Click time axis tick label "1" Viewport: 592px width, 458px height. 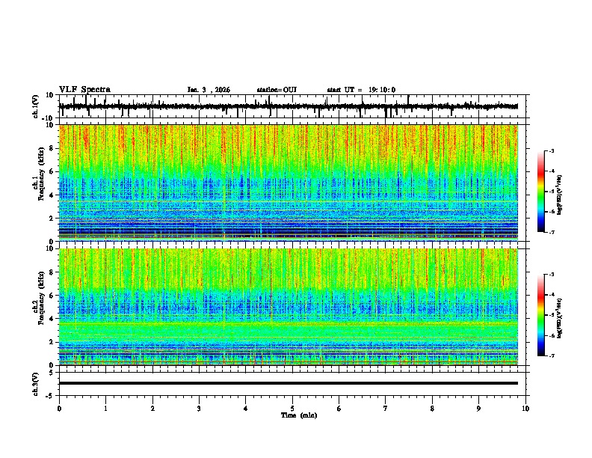point(105,409)
